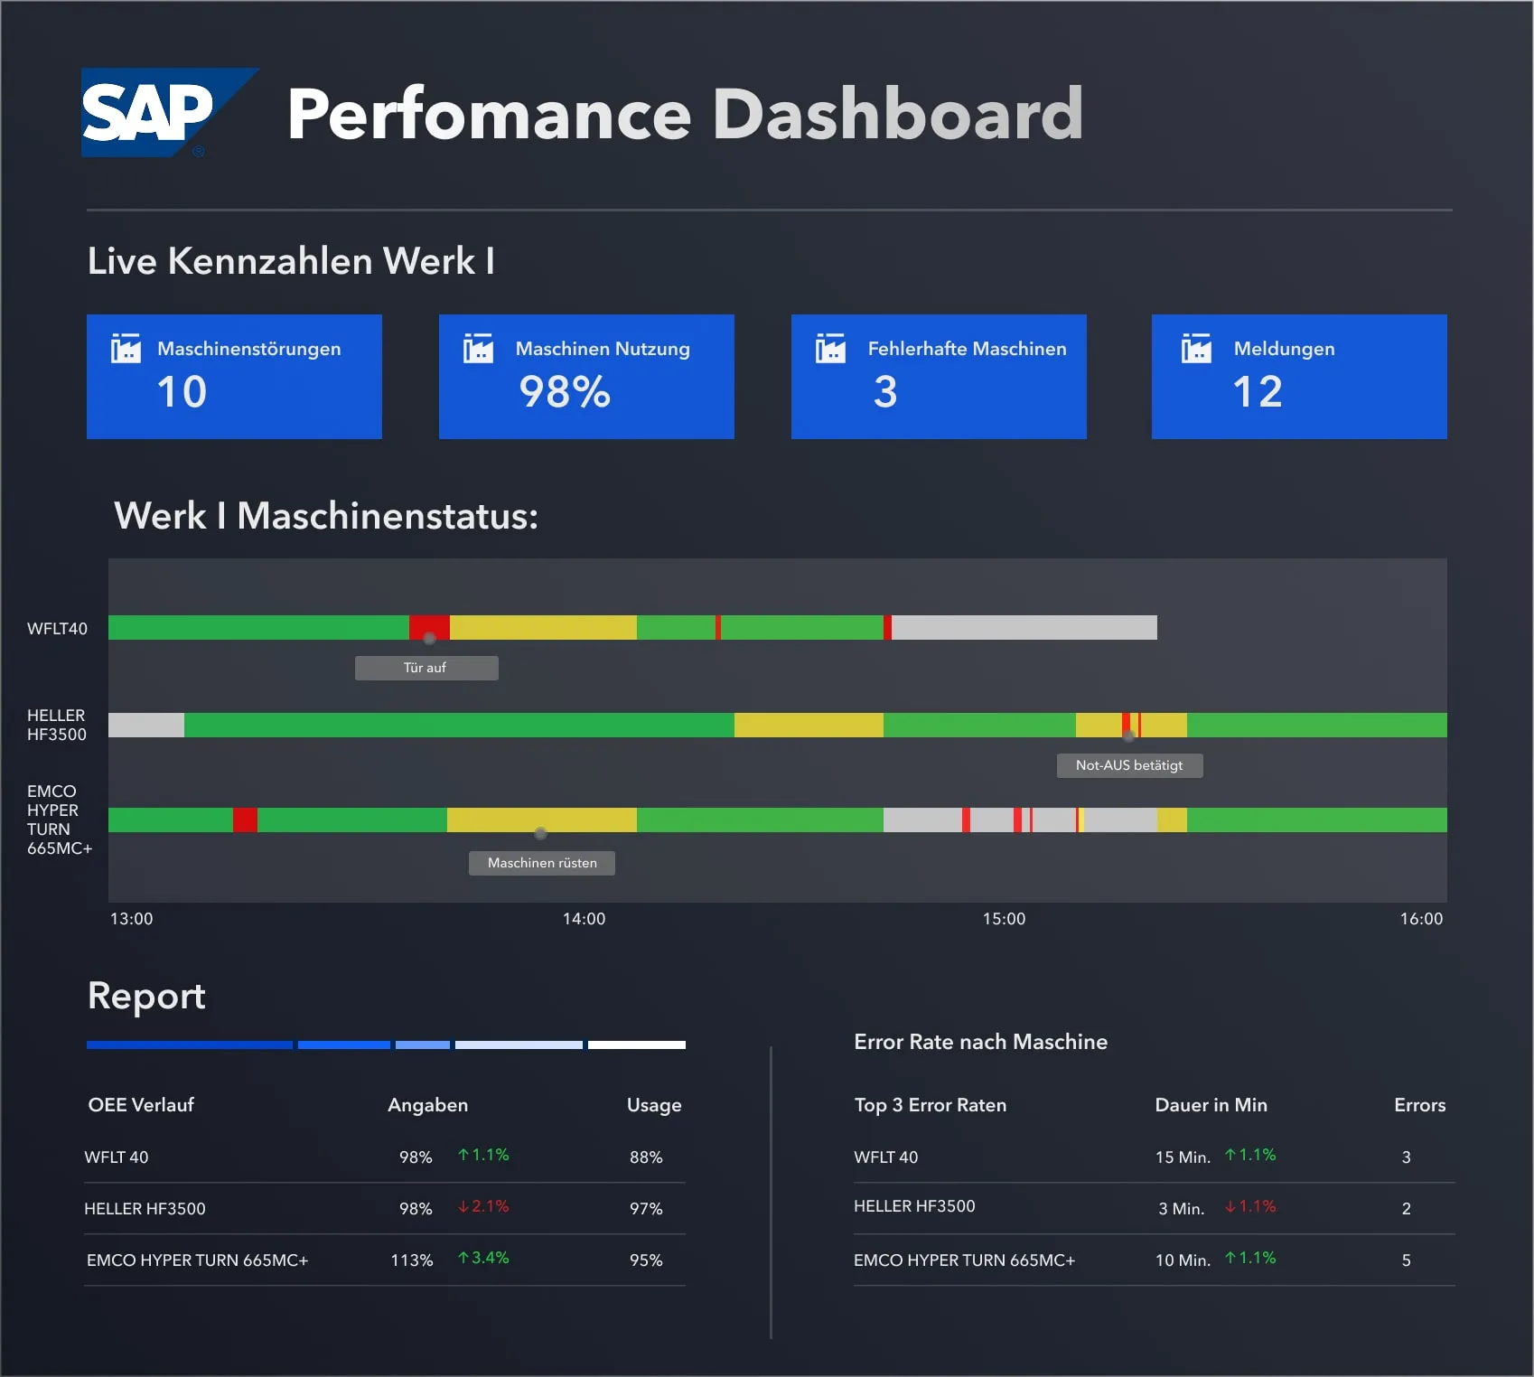
Task: Click red down arrow in HELLER HF3500 OEE row
Action: coord(463,1206)
